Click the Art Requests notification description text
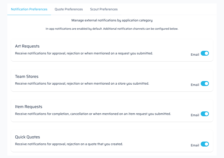This screenshot has height=158, width=224. coord(84,53)
